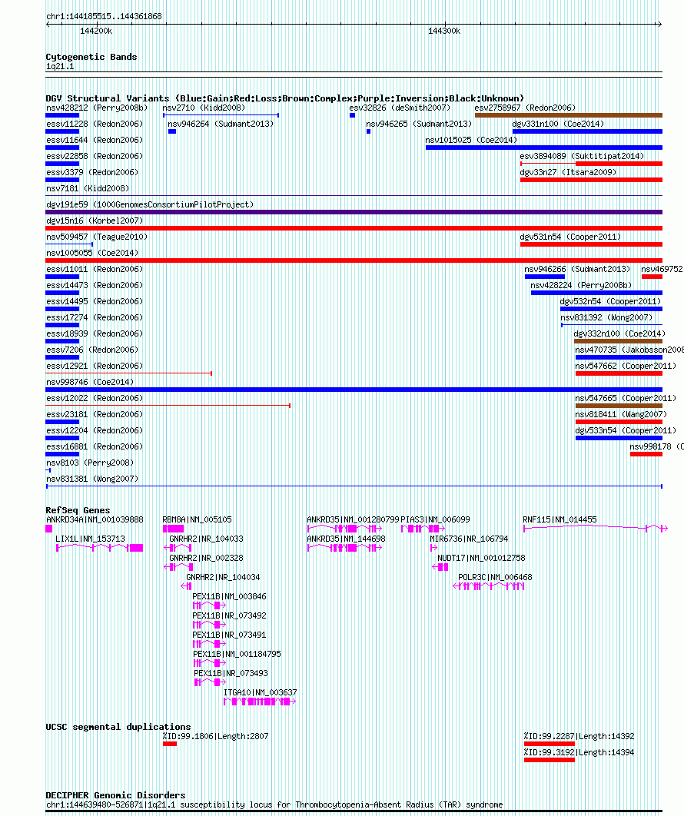This screenshot has height=816, width=684.
Task: Click the PEX11B|NM_001184795 gene label
Action: click(x=237, y=654)
